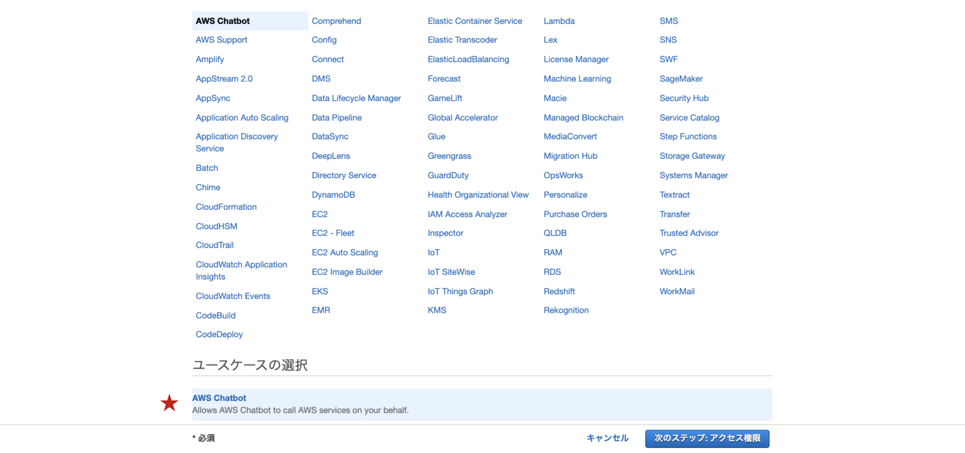Pick DynamoDB service
Screen dimensions: 965x453
coord(333,195)
